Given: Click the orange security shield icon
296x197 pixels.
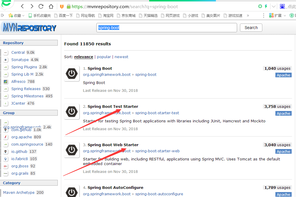Looking at the screenshot, I should pos(62,7).
